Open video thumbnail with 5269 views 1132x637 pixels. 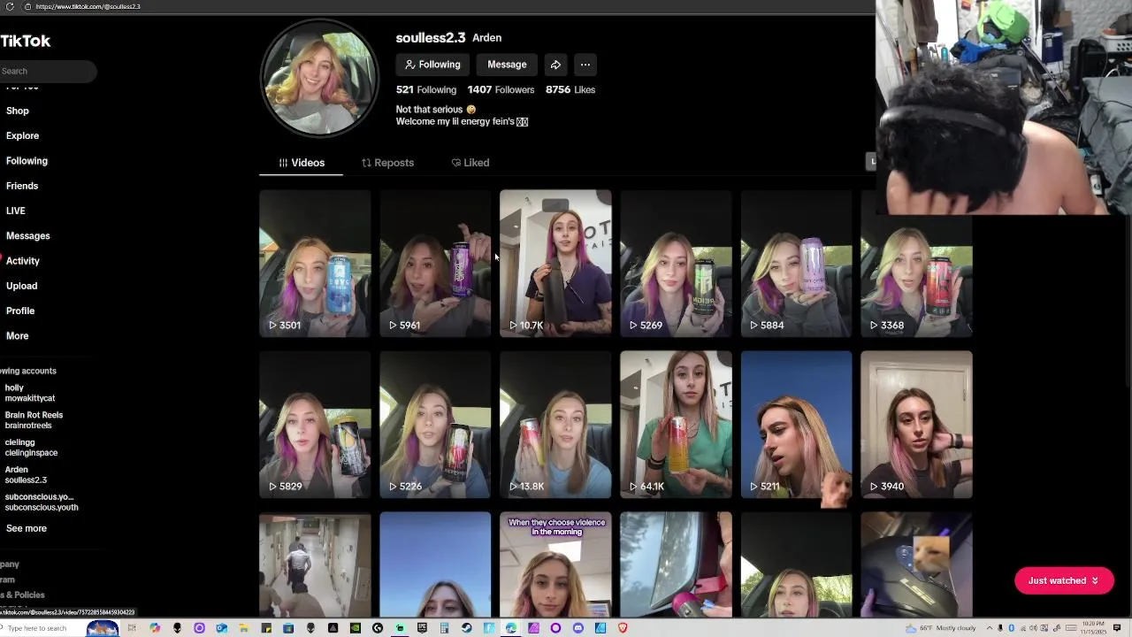point(676,264)
